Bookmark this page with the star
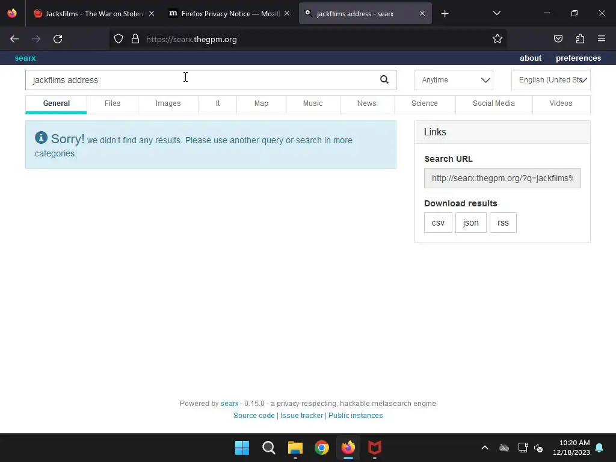The height and width of the screenshot is (462, 616). (x=497, y=39)
